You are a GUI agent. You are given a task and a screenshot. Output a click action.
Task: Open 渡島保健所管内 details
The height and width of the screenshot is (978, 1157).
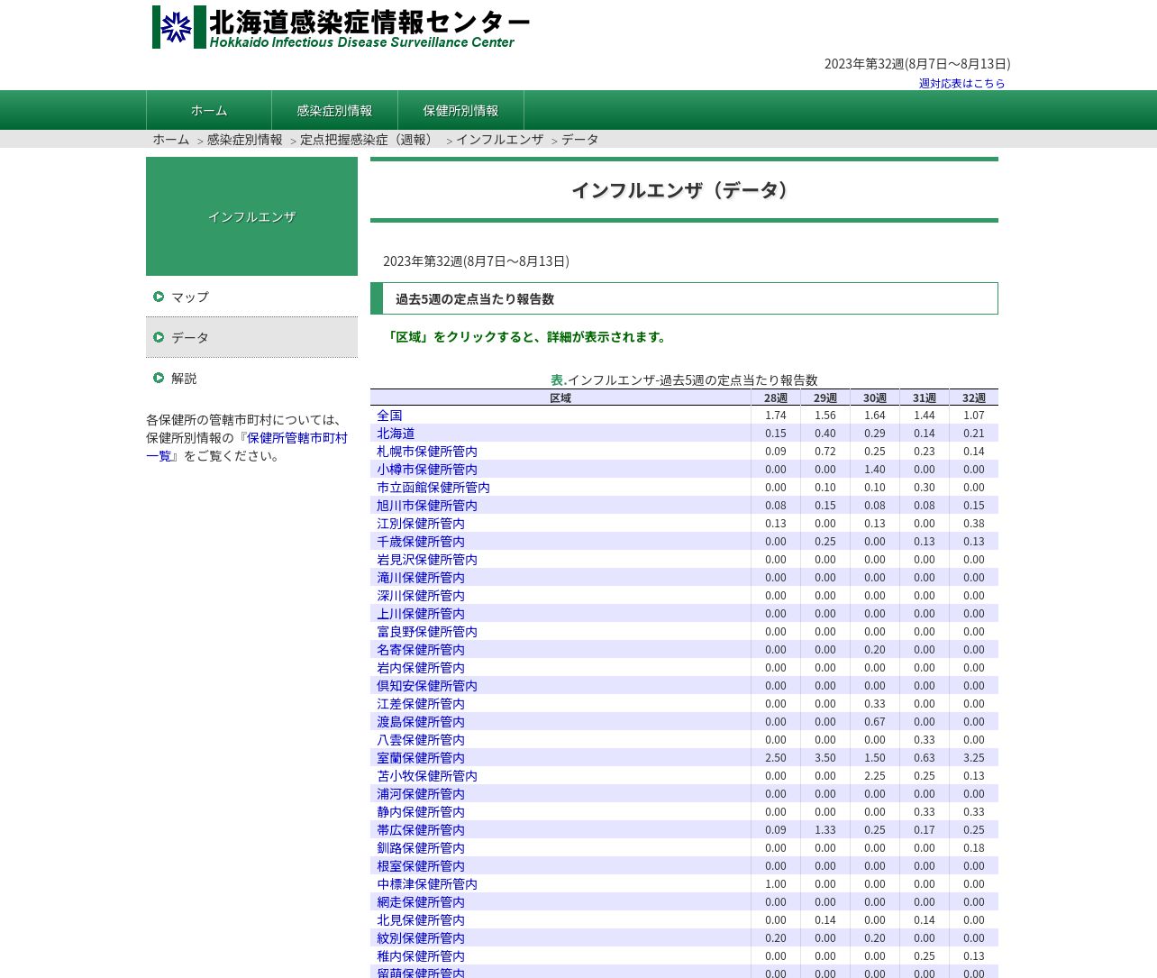tap(421, 722)
